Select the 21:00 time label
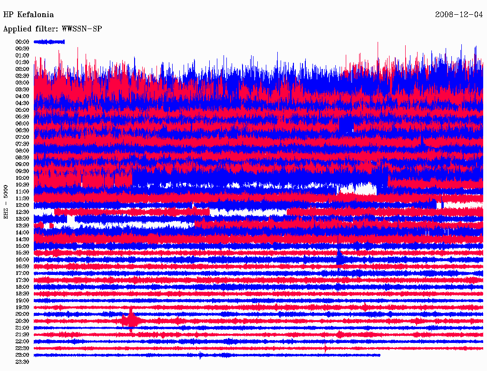The width and height of the screenshot is (487, 371). [22, 328]
